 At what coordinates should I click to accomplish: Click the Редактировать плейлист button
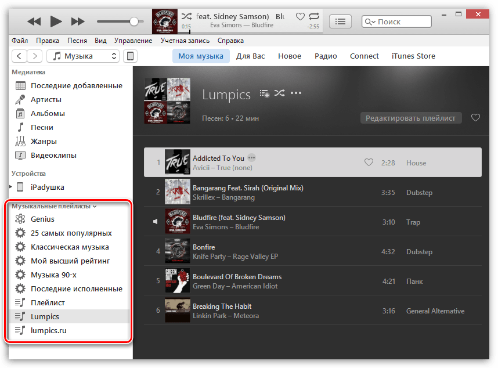pos(411,118)
